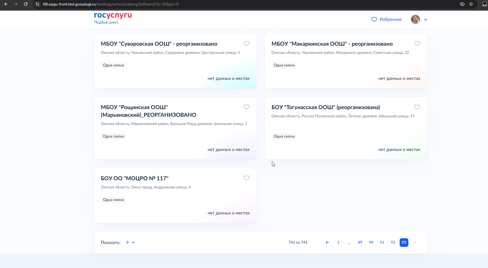Screen dimensions: 488x268
Task: Favorite МБОУ "Рощинская ООШ" with the heart
Action: (246, 107)
